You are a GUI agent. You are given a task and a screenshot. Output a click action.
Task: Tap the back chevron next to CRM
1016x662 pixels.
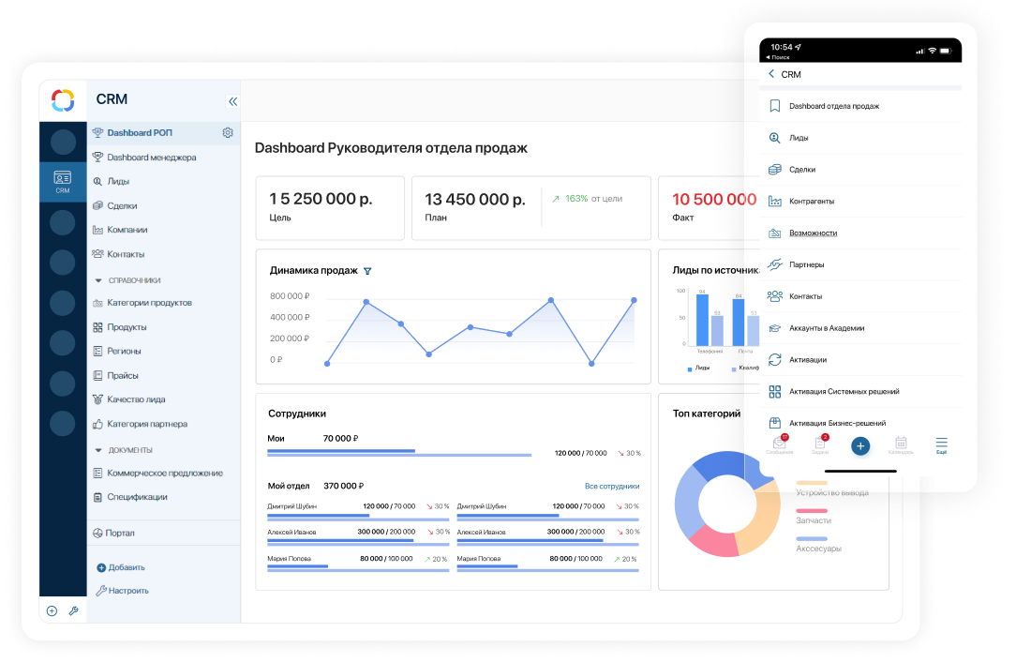[771, 74]
